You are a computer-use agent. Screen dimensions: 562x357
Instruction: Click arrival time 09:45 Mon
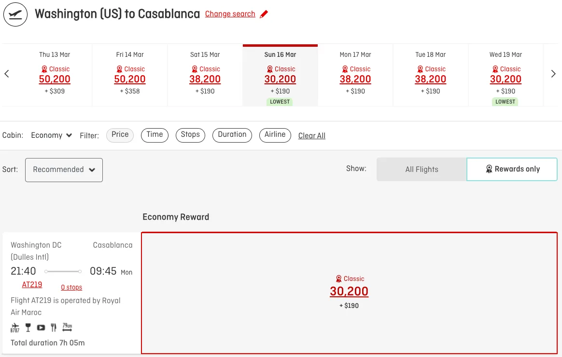111,271
